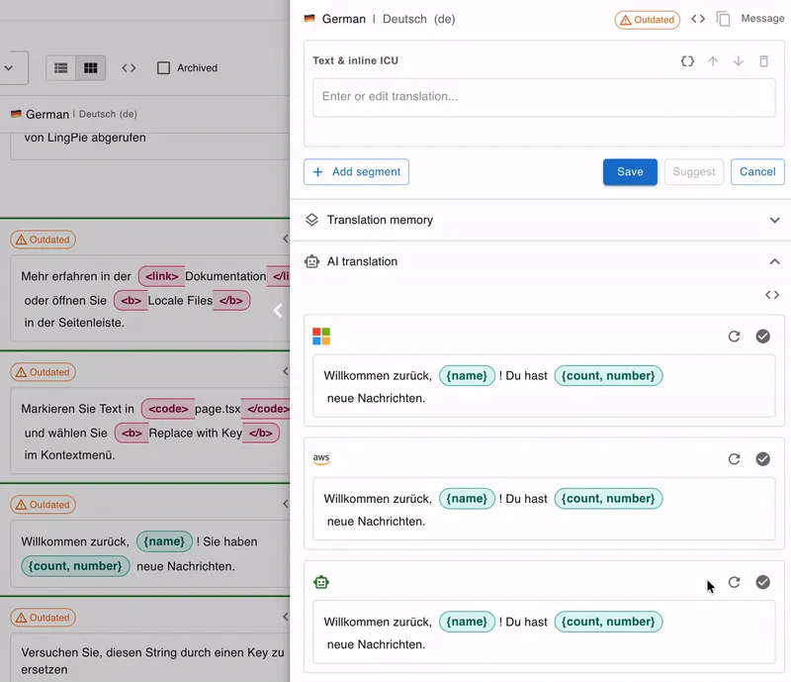Click the Suggest button
Viewport: 791px width, 682px height.
click(694, 172)
